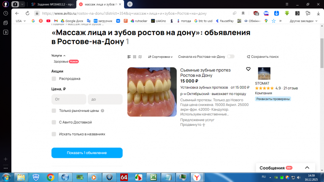Viewport: 324px width, 182px height.
Task: Launch Google Chrome from the taskbar
Action: [x=50, y=177]
